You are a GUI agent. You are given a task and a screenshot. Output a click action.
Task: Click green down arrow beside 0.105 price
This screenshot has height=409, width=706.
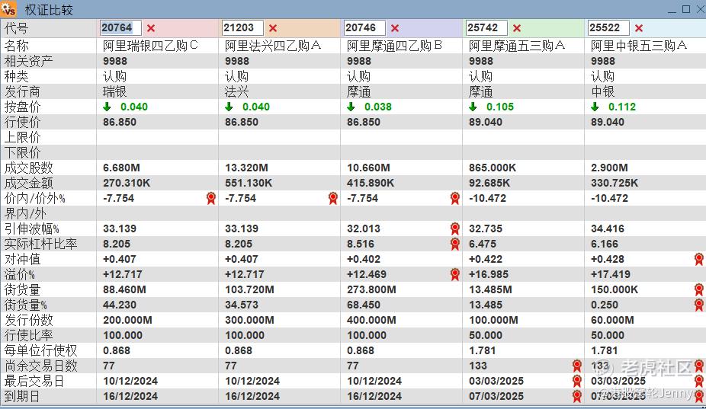[x=473, y=107]
